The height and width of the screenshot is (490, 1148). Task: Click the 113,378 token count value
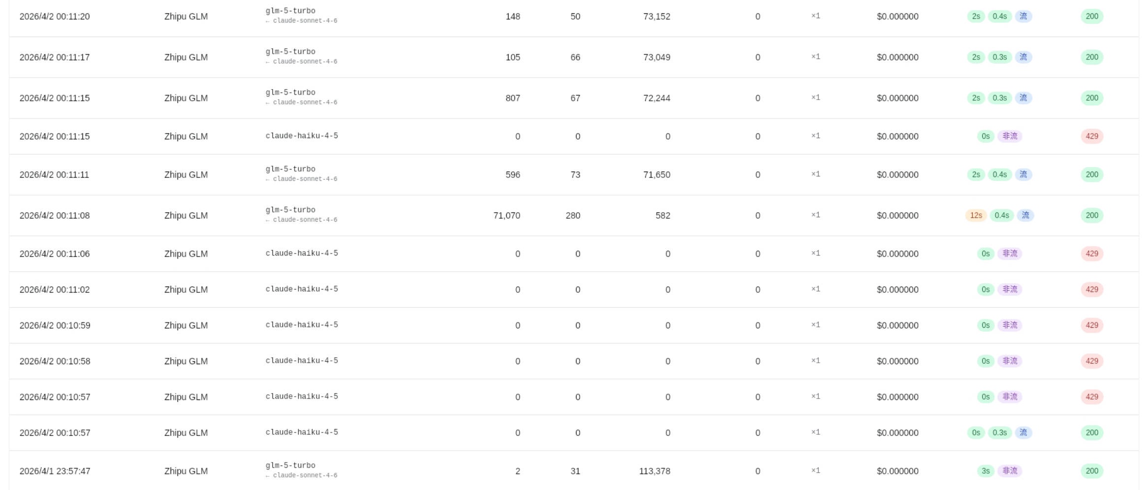(654, 471)
